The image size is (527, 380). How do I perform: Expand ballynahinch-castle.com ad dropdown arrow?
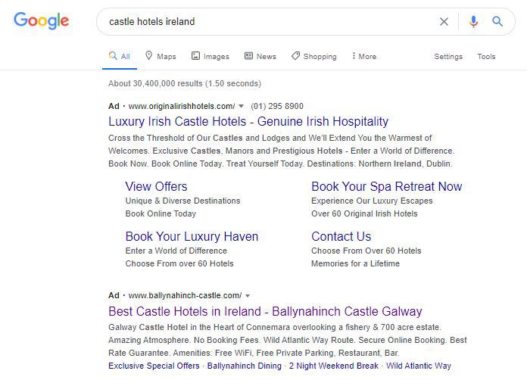click(248, 296)
